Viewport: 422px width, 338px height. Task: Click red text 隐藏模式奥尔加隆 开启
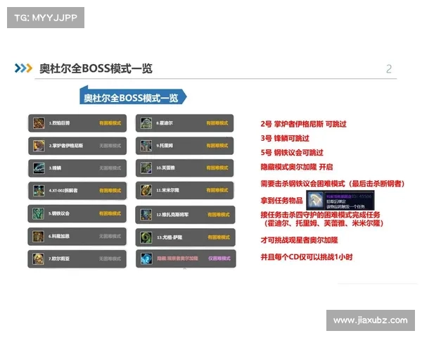coord(297,167)
